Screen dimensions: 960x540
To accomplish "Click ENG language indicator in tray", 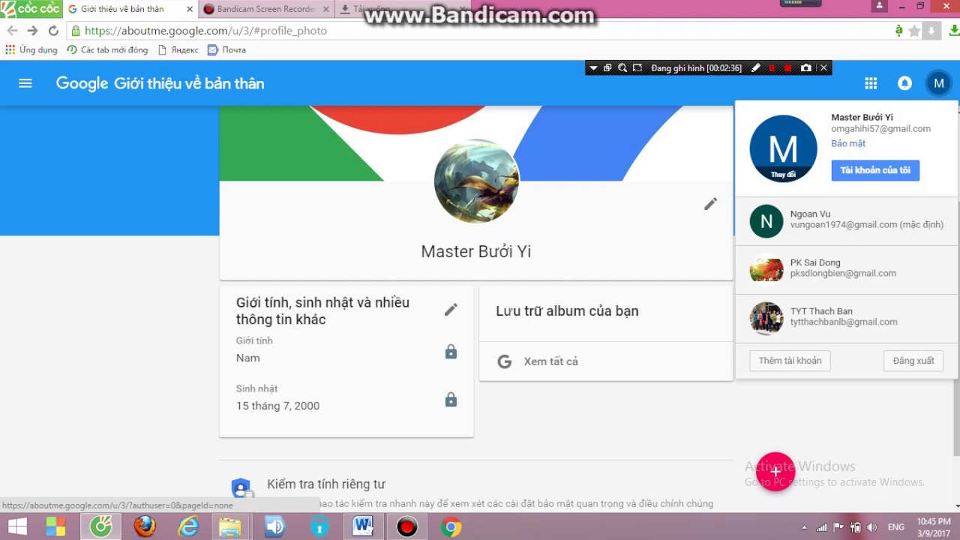I will click(895, 527).
